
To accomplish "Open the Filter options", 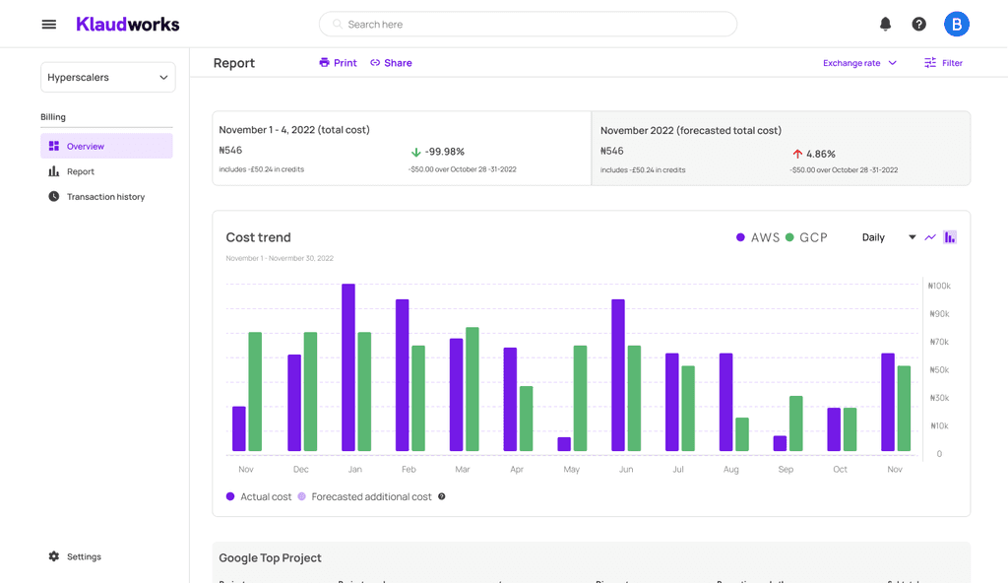I will tap(943, 62).
